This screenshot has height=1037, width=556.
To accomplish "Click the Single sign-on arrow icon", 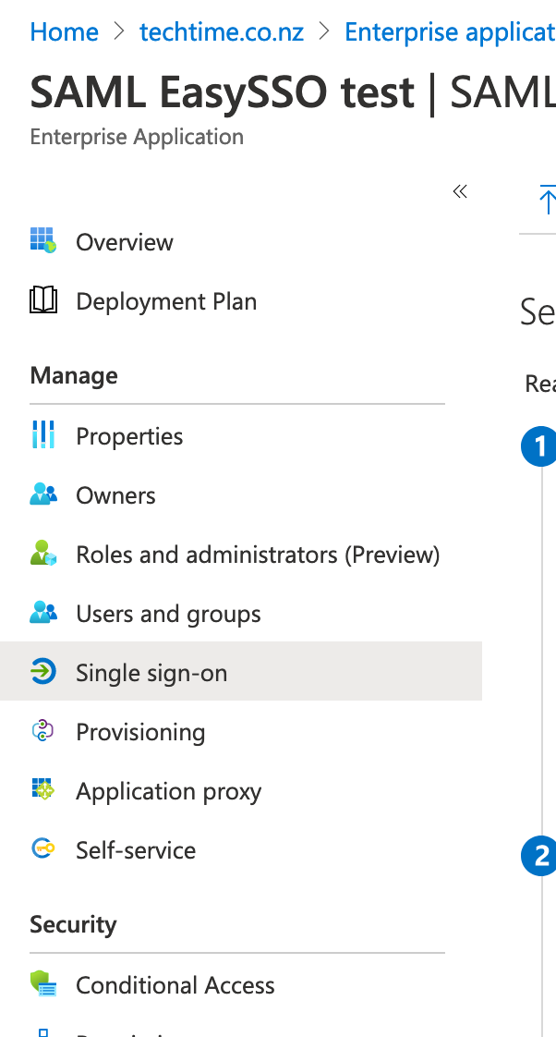I will (43, 672).
